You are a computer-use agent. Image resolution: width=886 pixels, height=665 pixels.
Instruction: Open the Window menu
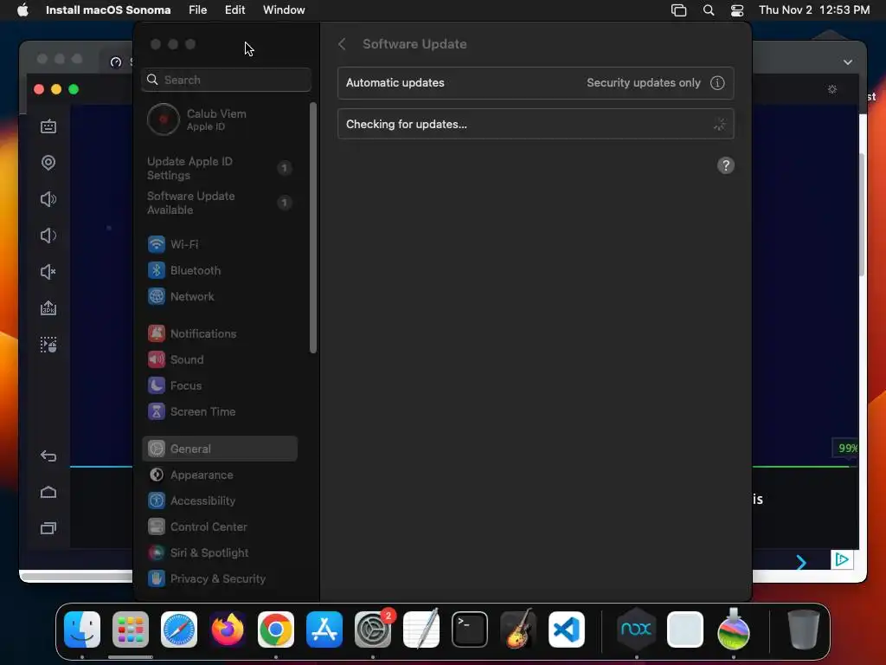tap(284, 10)
